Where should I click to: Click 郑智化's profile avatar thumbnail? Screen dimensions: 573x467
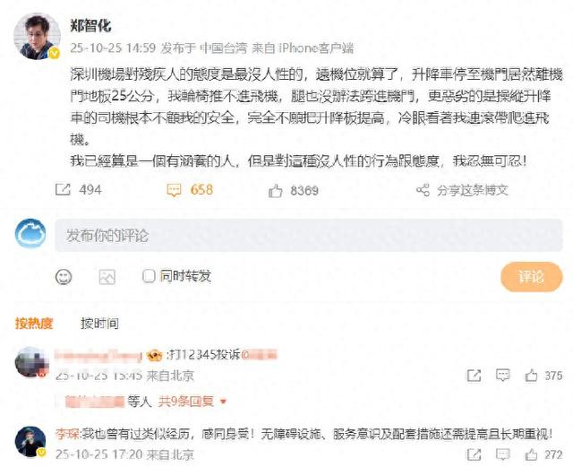click(38, 36)
